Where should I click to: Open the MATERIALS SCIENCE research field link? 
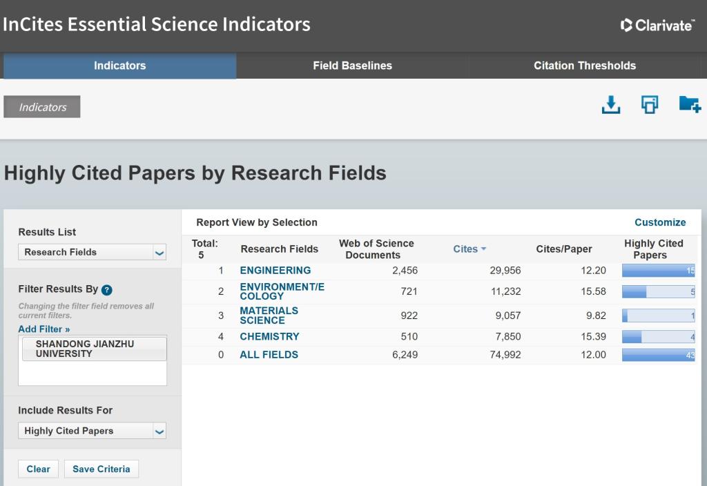(269, 315)
